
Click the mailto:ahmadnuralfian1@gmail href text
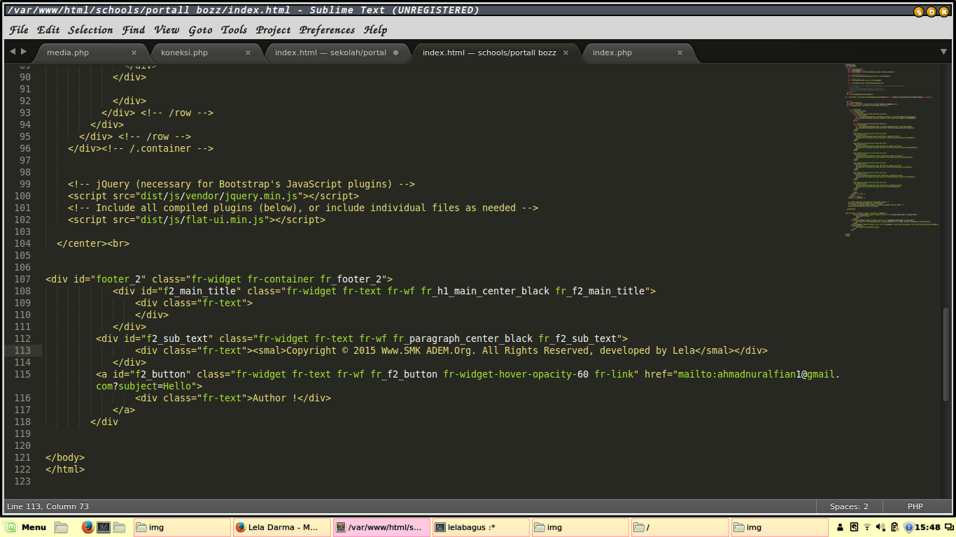[x=759, y=374]
